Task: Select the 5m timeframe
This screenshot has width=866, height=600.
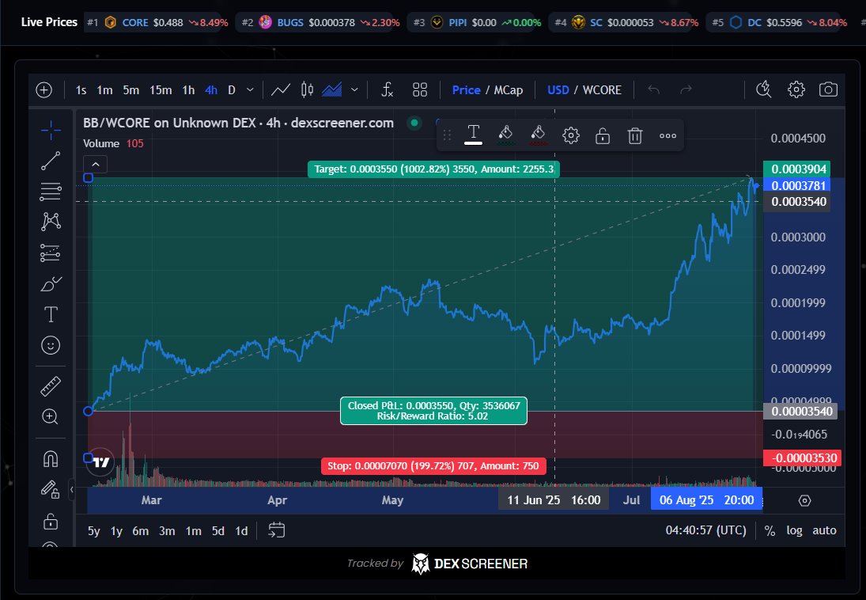Action: (x=131, y=90)
